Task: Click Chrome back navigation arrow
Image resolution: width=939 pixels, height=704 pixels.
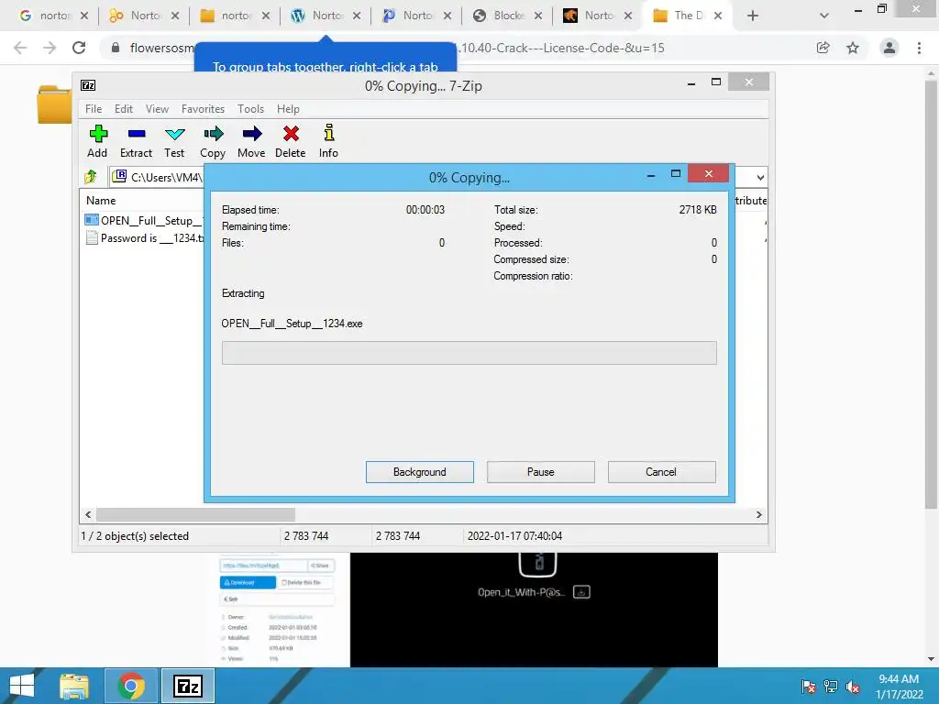Action: tap(20, 48)
